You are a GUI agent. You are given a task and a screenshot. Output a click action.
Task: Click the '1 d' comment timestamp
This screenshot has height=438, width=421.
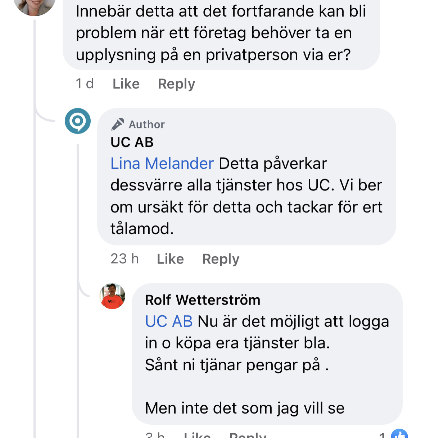pyautogui.click(x=85, y=84)
